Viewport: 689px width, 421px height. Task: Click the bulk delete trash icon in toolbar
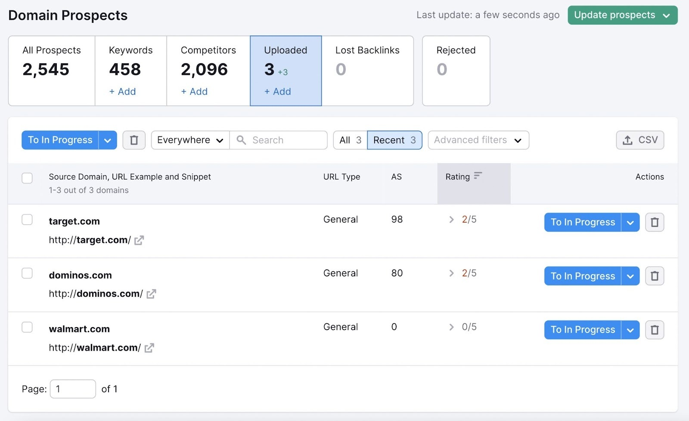coord(134,140)
